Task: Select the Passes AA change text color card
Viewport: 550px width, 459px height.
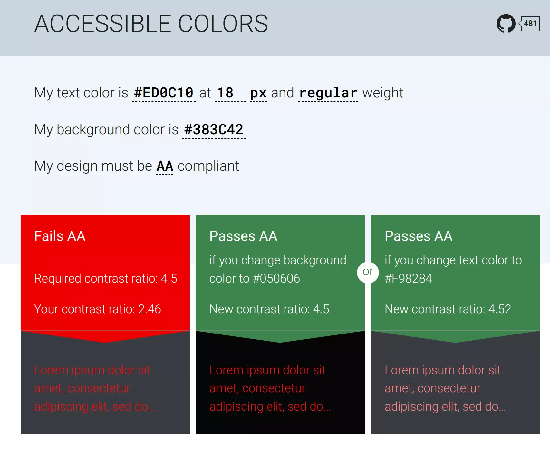Action: coord(455,273)
